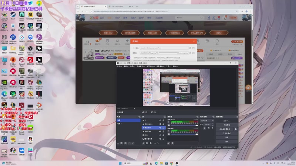Add a new scene in OBS Scenes panel
The height and width of the screenshot is (166, 296).
[118, 143]
